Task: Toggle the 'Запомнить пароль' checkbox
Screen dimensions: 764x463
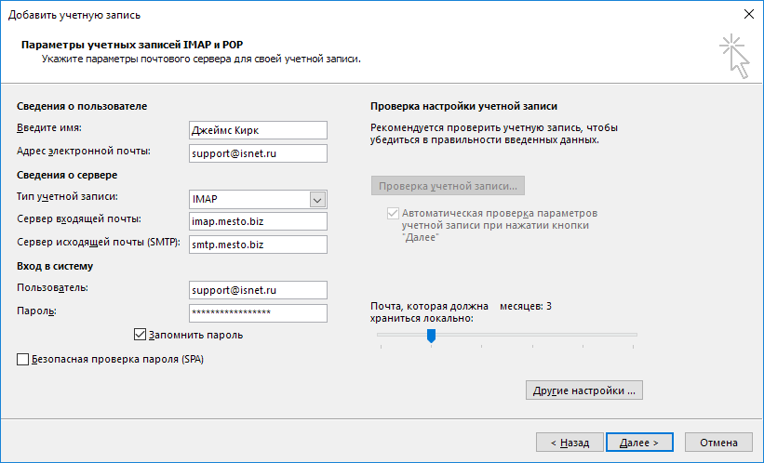Action: coord(141,335)
